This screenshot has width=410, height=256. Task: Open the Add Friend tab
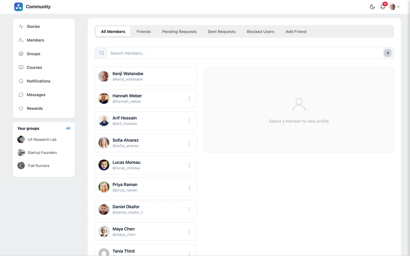[x=296, y=31]
